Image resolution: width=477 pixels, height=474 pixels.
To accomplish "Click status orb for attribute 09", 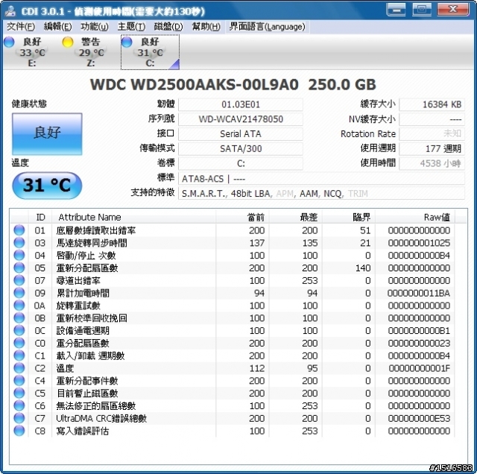I will point(19,293).
